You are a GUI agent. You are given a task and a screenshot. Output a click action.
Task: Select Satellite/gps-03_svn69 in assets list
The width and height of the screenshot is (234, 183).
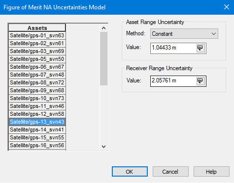(x=37, y=51)
